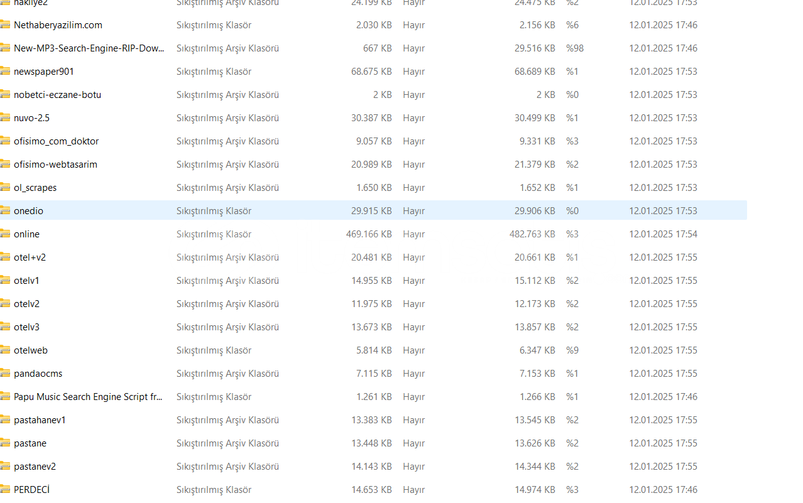Click the file name online
This screenshot has height=503, width=803.
pyautogui.click(x=26, y=234)
